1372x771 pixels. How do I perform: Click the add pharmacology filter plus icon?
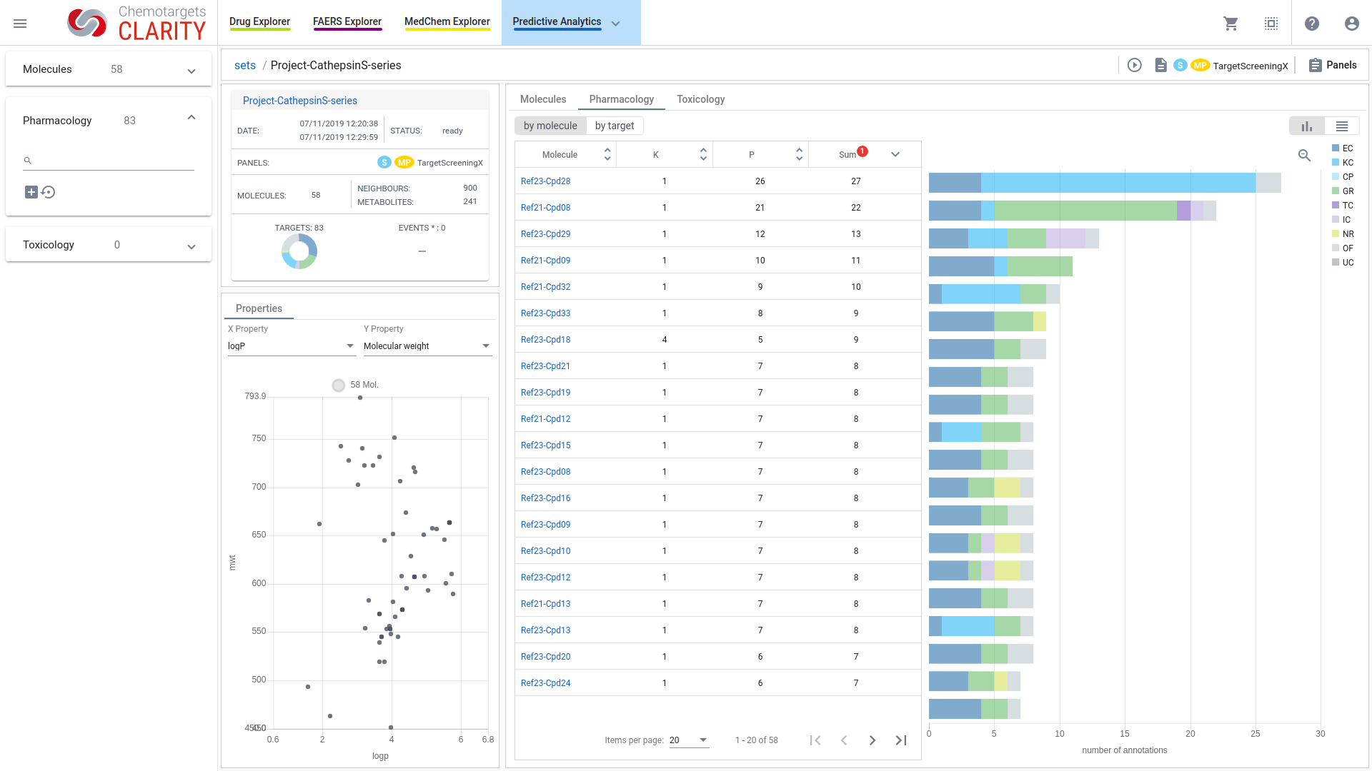tap(31, 192)
